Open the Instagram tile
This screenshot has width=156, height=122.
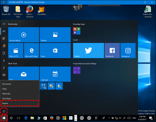click(x=128, y=51)
